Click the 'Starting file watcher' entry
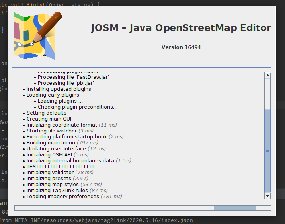This screenshot has width=285, height=224. pos(60,131)
